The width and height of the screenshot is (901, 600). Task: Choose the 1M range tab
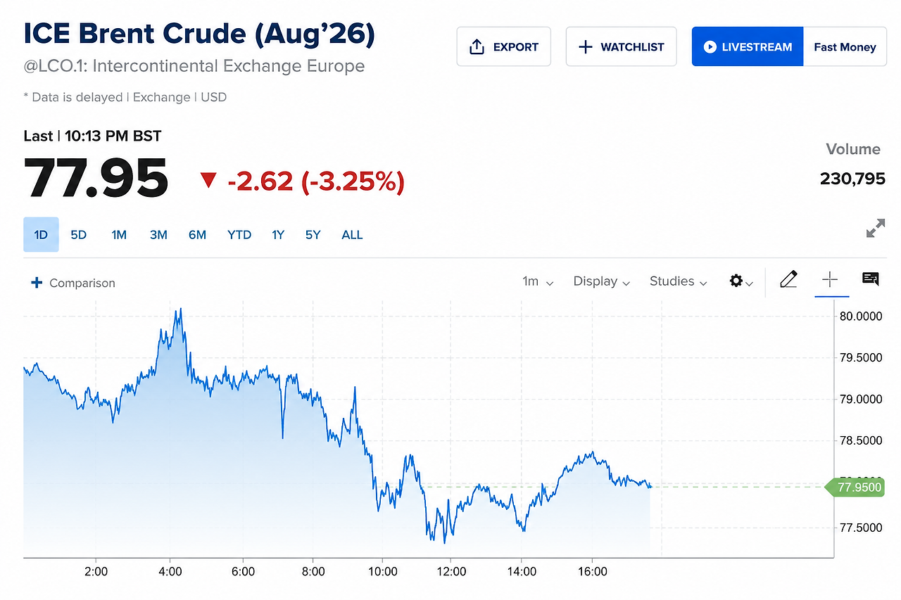tap(119, 235)
